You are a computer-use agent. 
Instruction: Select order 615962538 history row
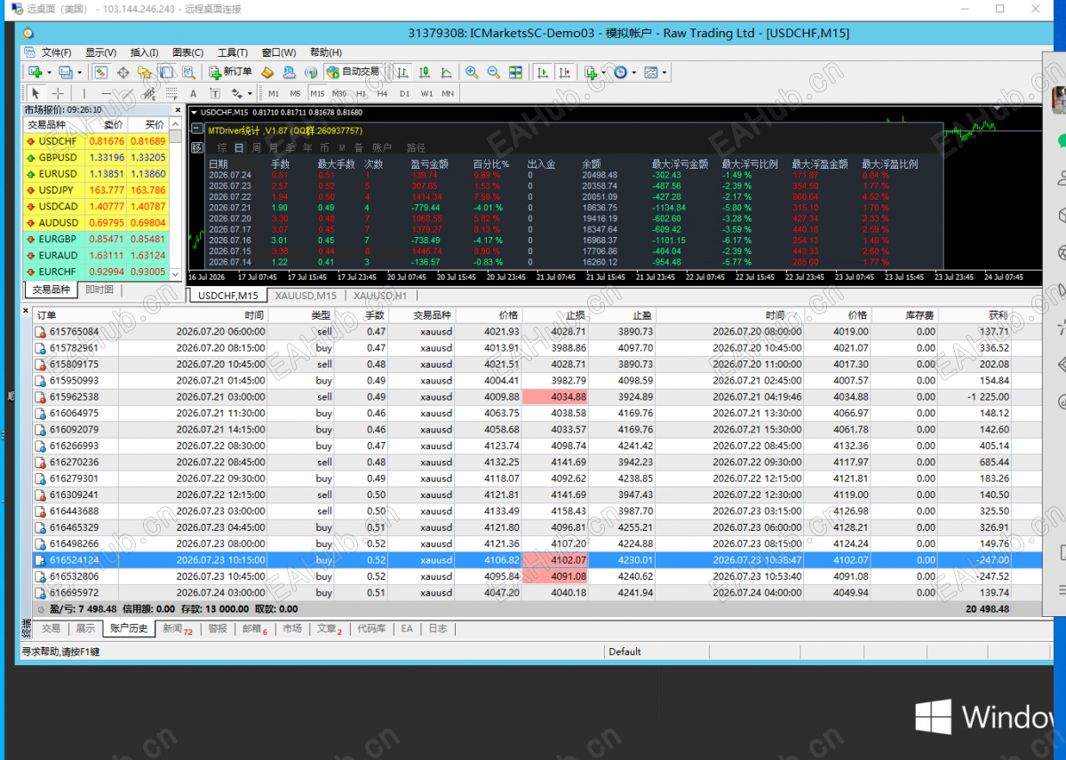point(537,397)
